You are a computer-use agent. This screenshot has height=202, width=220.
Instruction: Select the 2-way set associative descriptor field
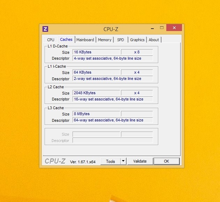click(x=113, y=78)
